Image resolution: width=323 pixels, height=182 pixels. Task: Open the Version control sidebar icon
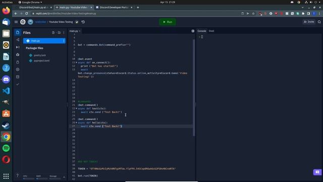point(18,40)
